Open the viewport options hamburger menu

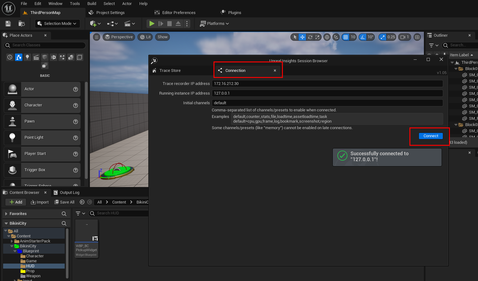tap(97, 37)
